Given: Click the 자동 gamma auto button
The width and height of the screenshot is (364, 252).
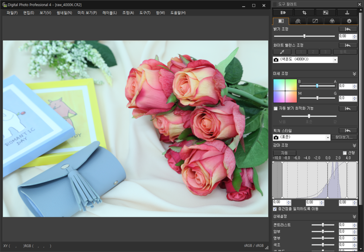Looking at the screenshot, I should tap(284, 153).
